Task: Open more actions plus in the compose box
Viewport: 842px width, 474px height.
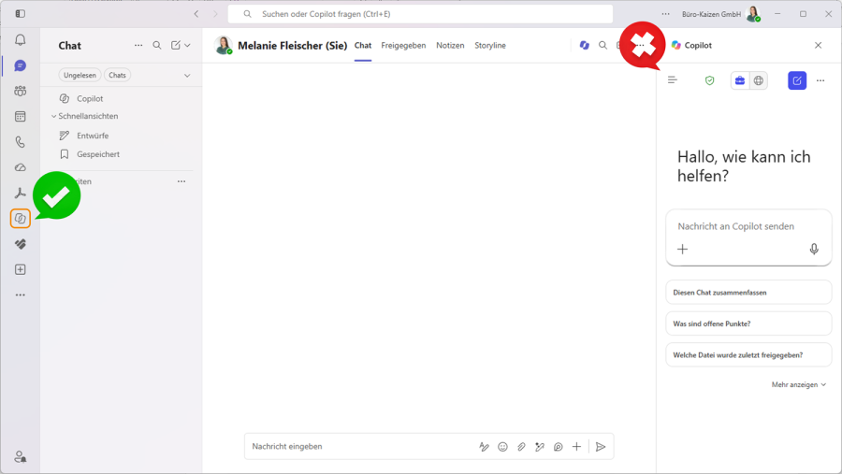Action: coord(576,447)
